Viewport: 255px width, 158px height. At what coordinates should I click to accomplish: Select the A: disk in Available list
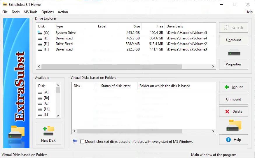coord(43,92)
